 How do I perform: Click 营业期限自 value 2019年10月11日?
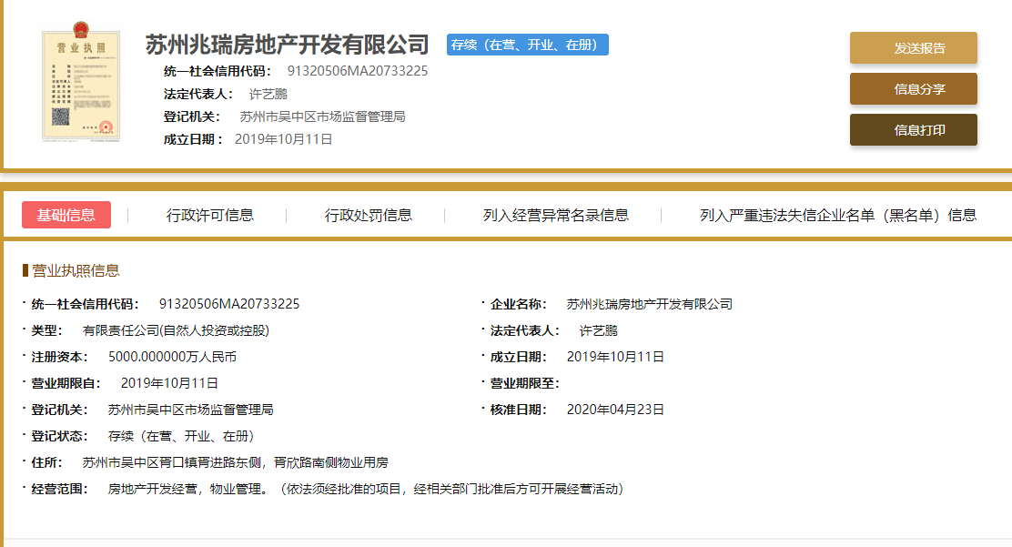tap(169, 383)
